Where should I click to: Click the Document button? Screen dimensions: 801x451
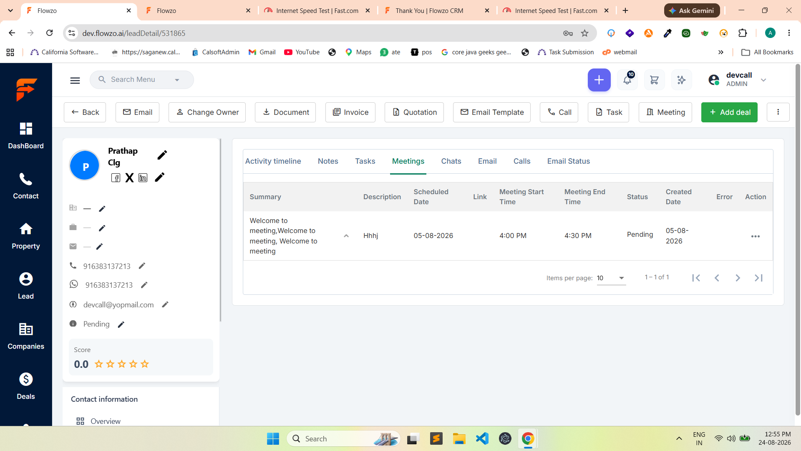pyautogui.click(x=285, y=112)
